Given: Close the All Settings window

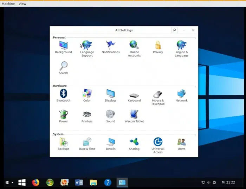Looking at the screenshot, I should pyautogui.click(x=193, y=30).
